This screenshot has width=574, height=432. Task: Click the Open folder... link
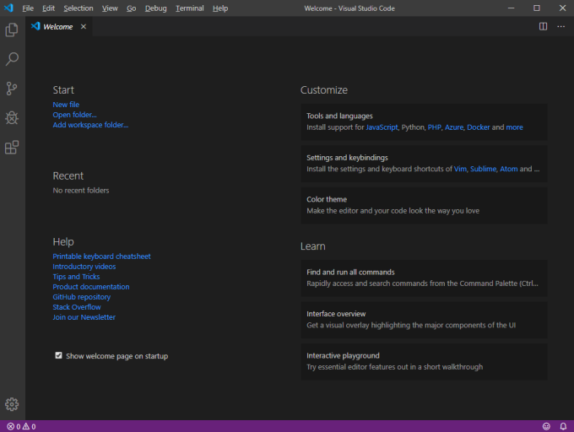(74, 115)
